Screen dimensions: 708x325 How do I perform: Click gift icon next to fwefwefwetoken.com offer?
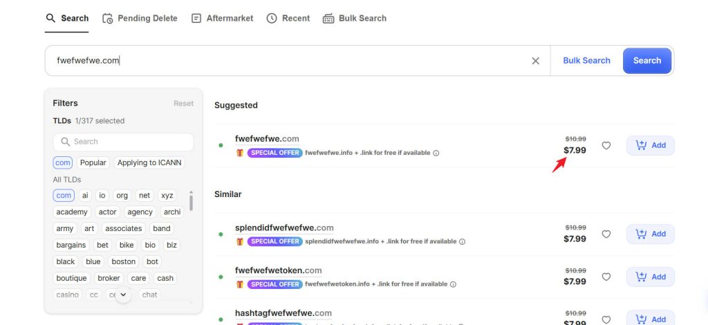pyautogui.click(x=240, y=284)
